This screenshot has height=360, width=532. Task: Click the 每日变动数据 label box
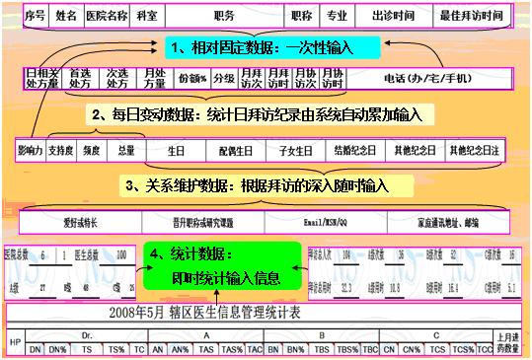[x=260, y=115]
